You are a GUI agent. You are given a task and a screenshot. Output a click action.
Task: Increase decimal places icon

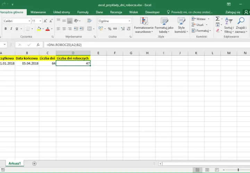(x=123, y=29)
